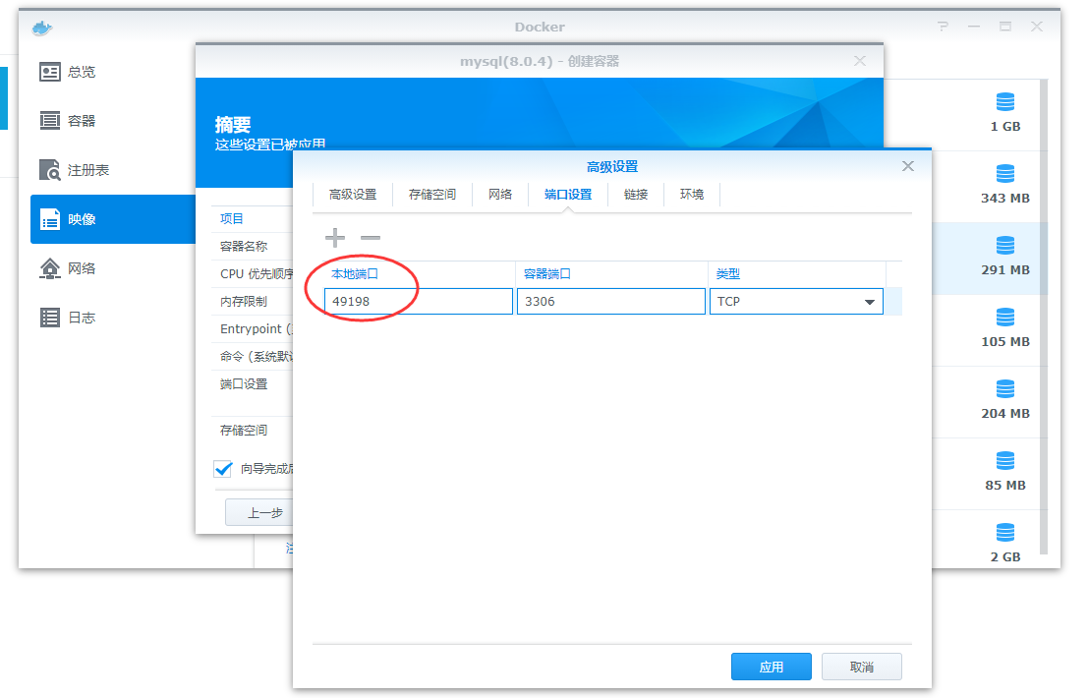Click the local port field 49198
Viewport: 1088px width, 698px height.
(419, 302)
